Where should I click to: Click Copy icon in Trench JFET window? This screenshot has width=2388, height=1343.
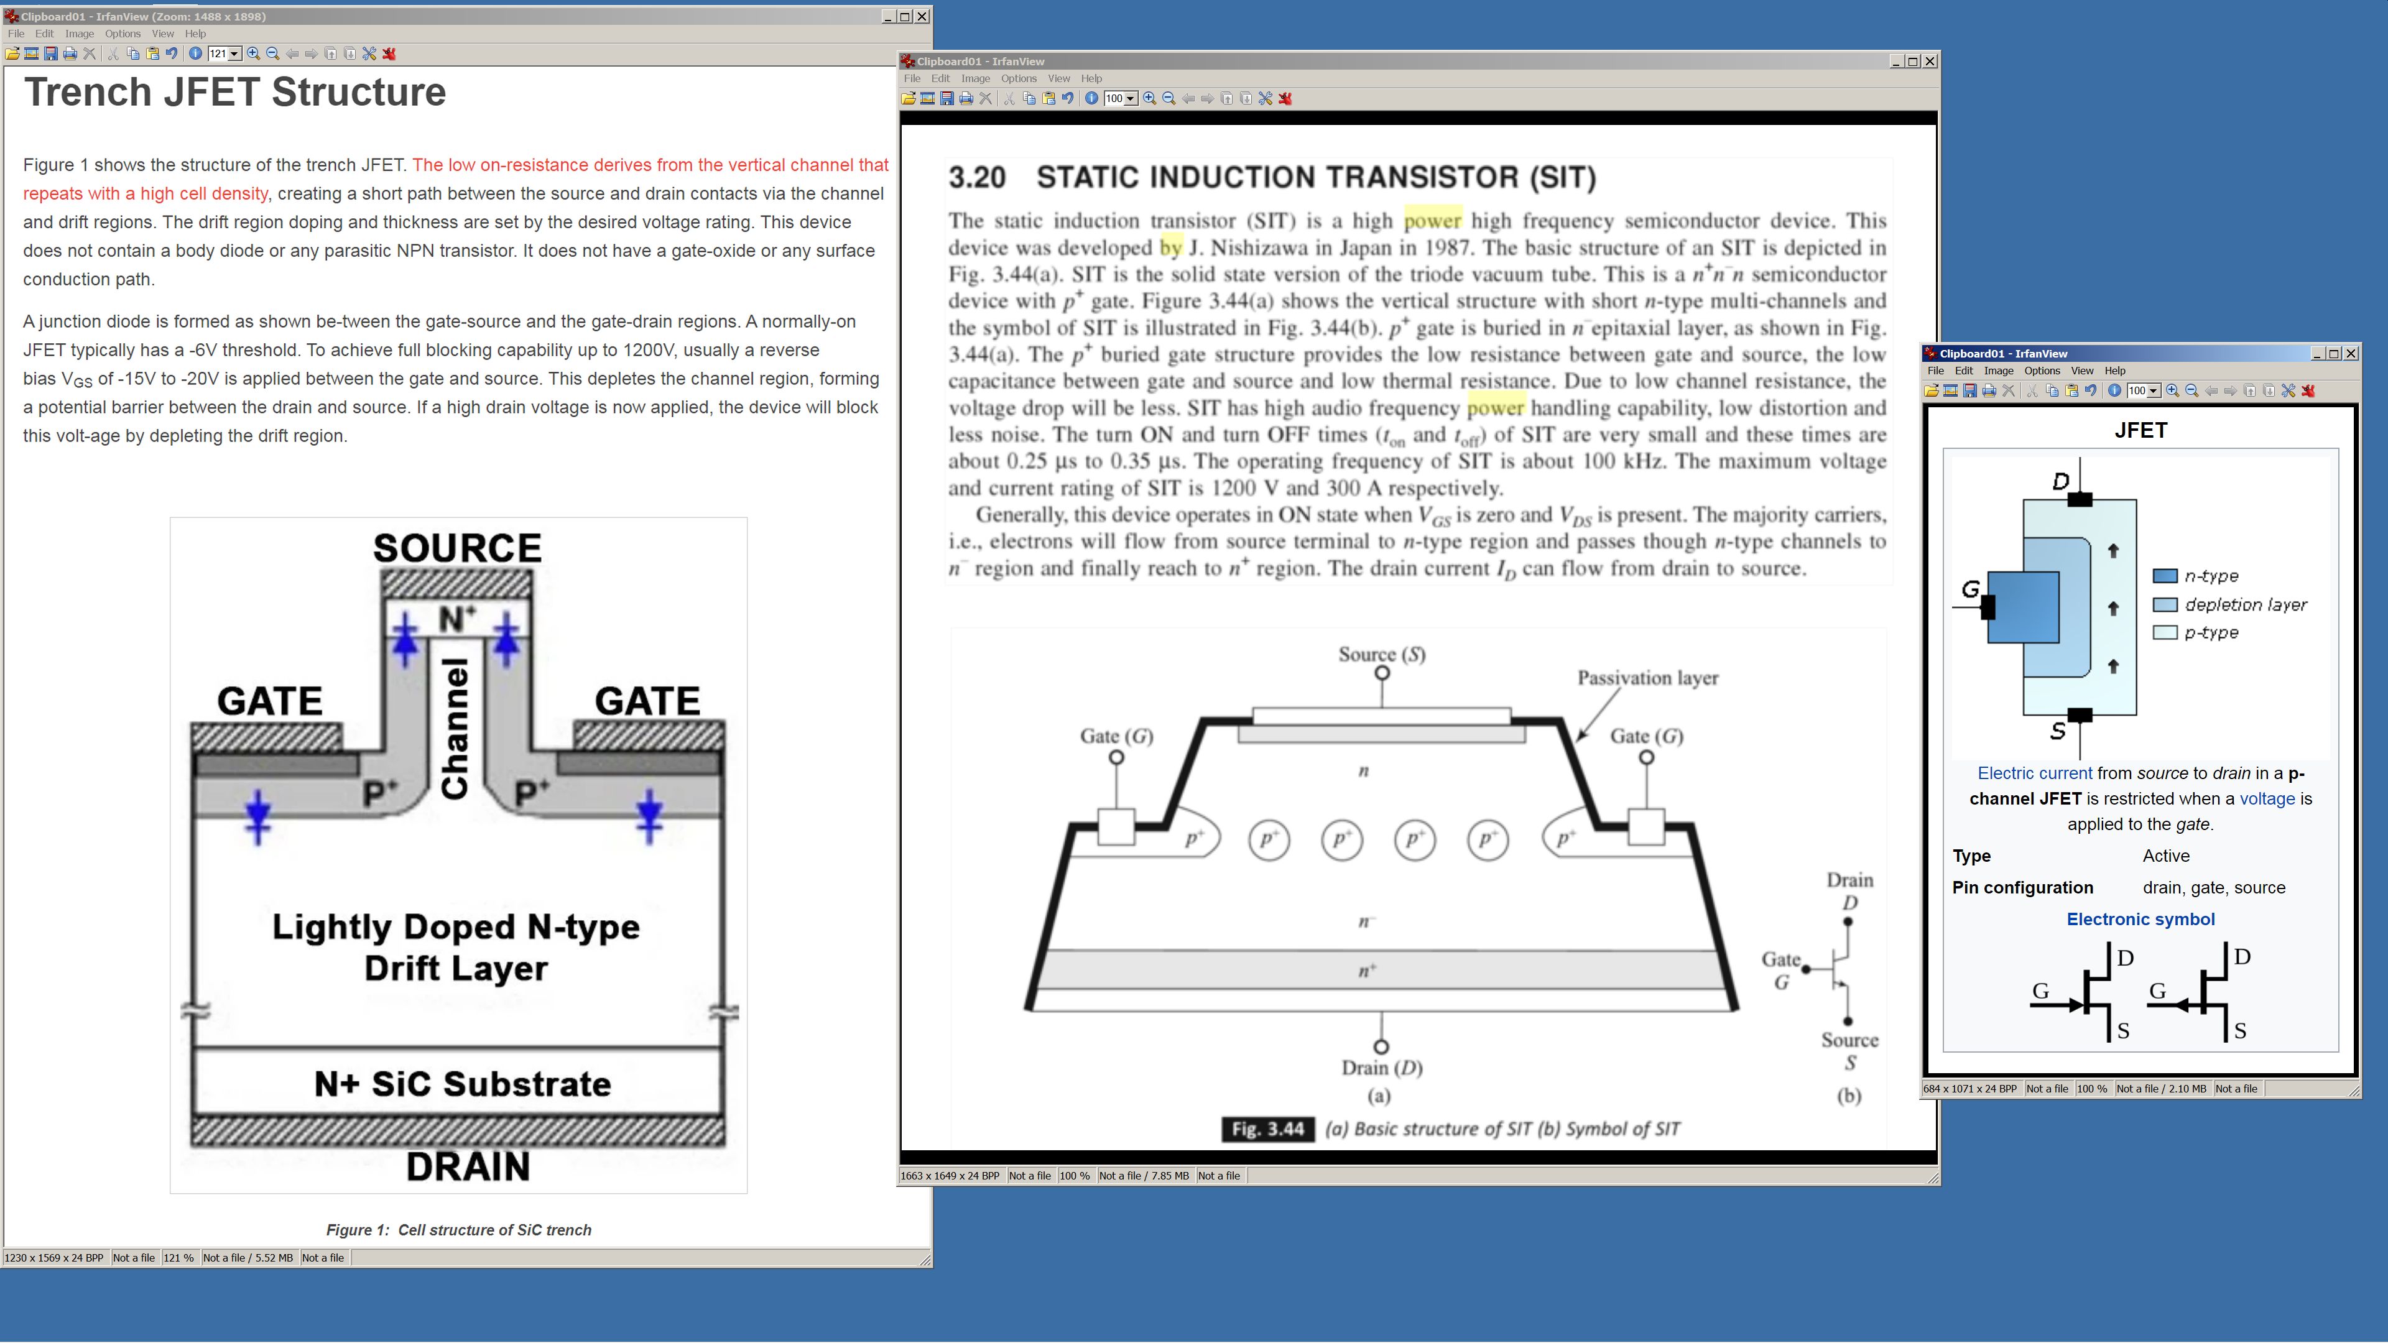point(132,53)
